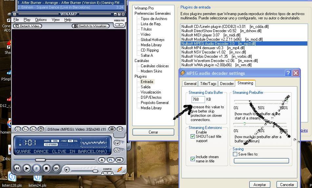312x188 pixels.
Task: Select Global Hotkeys in preferences tree
Action: tap(153, 40)
